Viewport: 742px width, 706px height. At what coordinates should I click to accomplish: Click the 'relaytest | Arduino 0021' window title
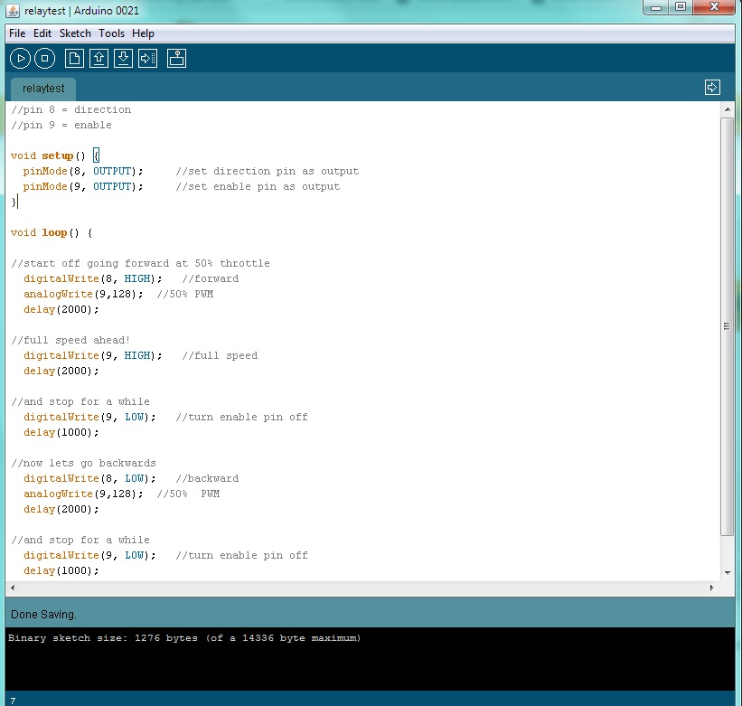[82, 11]
